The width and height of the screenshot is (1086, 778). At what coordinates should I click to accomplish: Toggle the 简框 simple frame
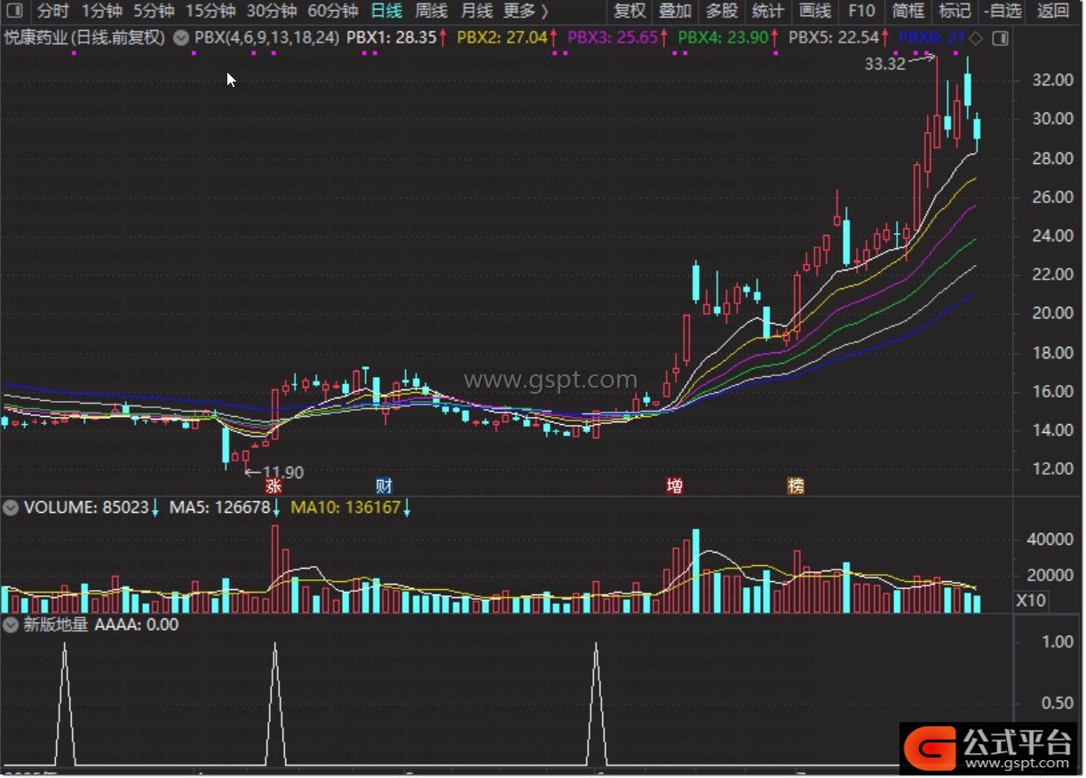click(x=908, y=12)
